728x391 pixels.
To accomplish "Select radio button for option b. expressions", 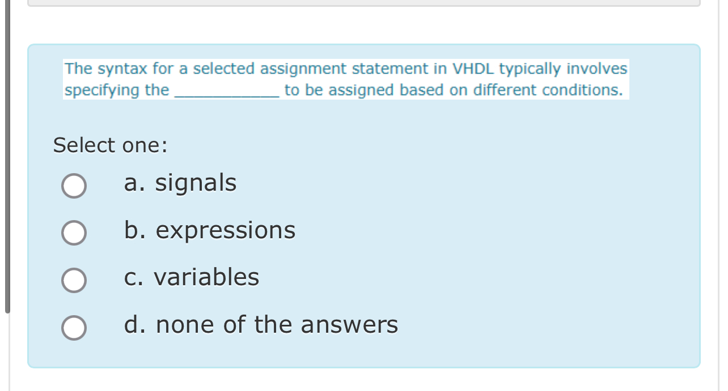I will pos(74,233).
